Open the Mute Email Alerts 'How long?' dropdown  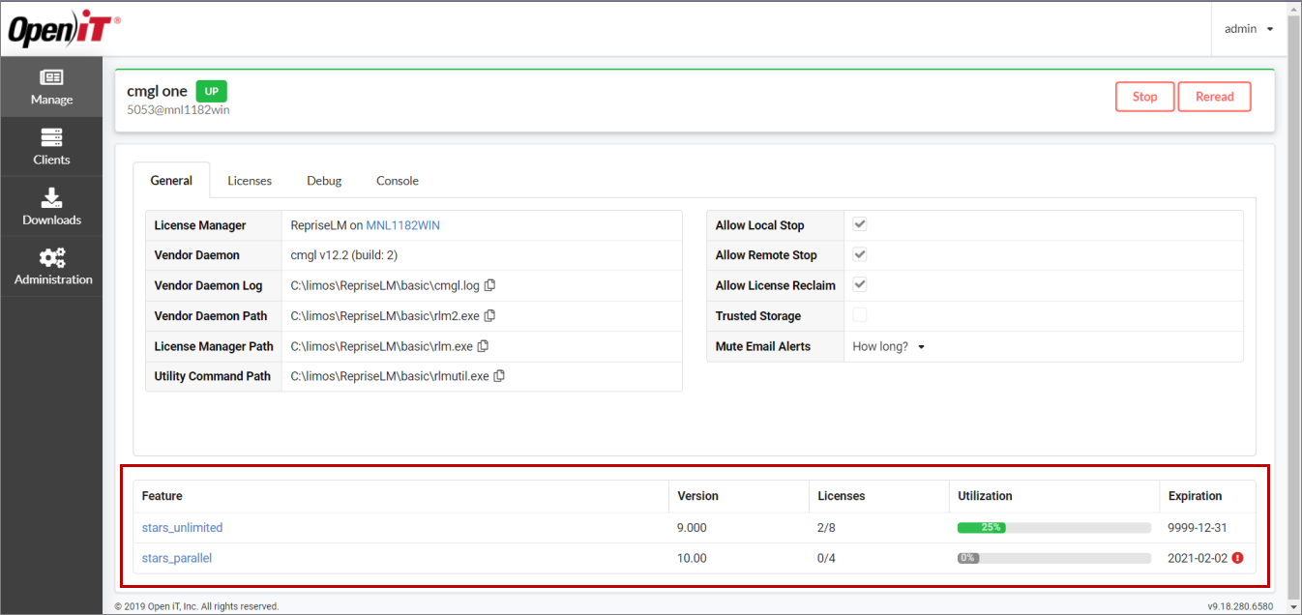coord(889,346)
